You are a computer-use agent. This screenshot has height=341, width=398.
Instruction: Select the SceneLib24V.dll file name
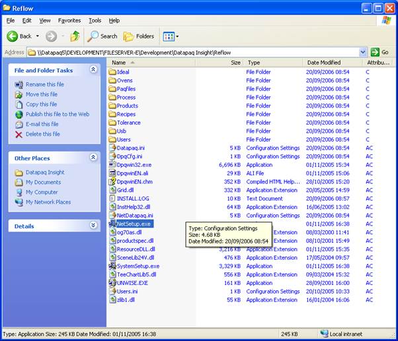pyautogui.click(x=136, y=257)
